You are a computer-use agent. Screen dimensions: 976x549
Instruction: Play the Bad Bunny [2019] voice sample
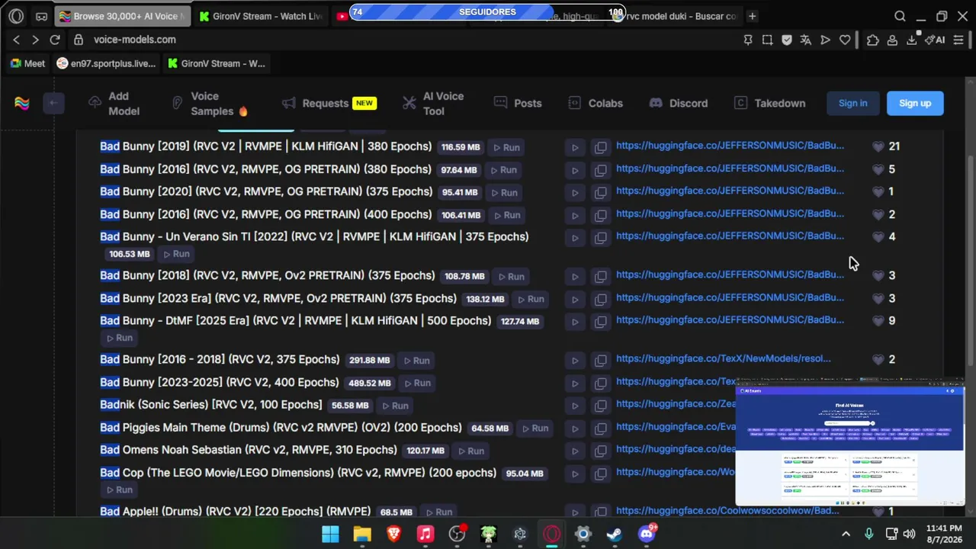(x=575, y=147)
